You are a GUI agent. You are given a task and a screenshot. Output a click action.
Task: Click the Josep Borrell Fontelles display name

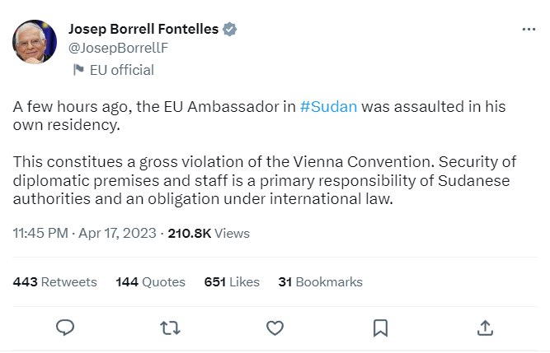[143, 30]
